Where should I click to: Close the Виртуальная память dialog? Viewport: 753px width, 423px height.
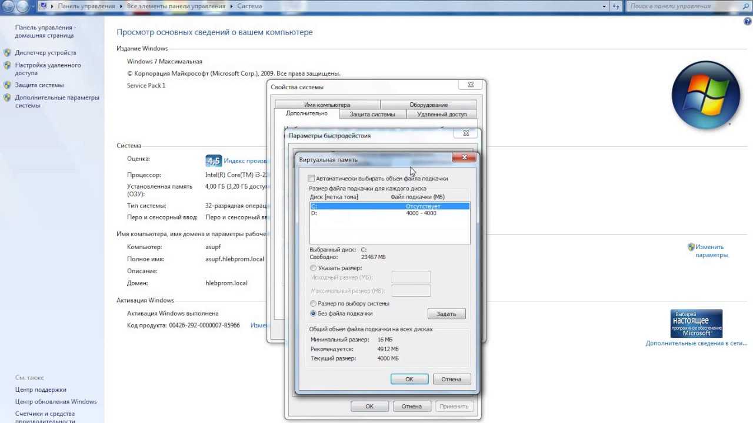pyautogui.click(x=464, y=157)
